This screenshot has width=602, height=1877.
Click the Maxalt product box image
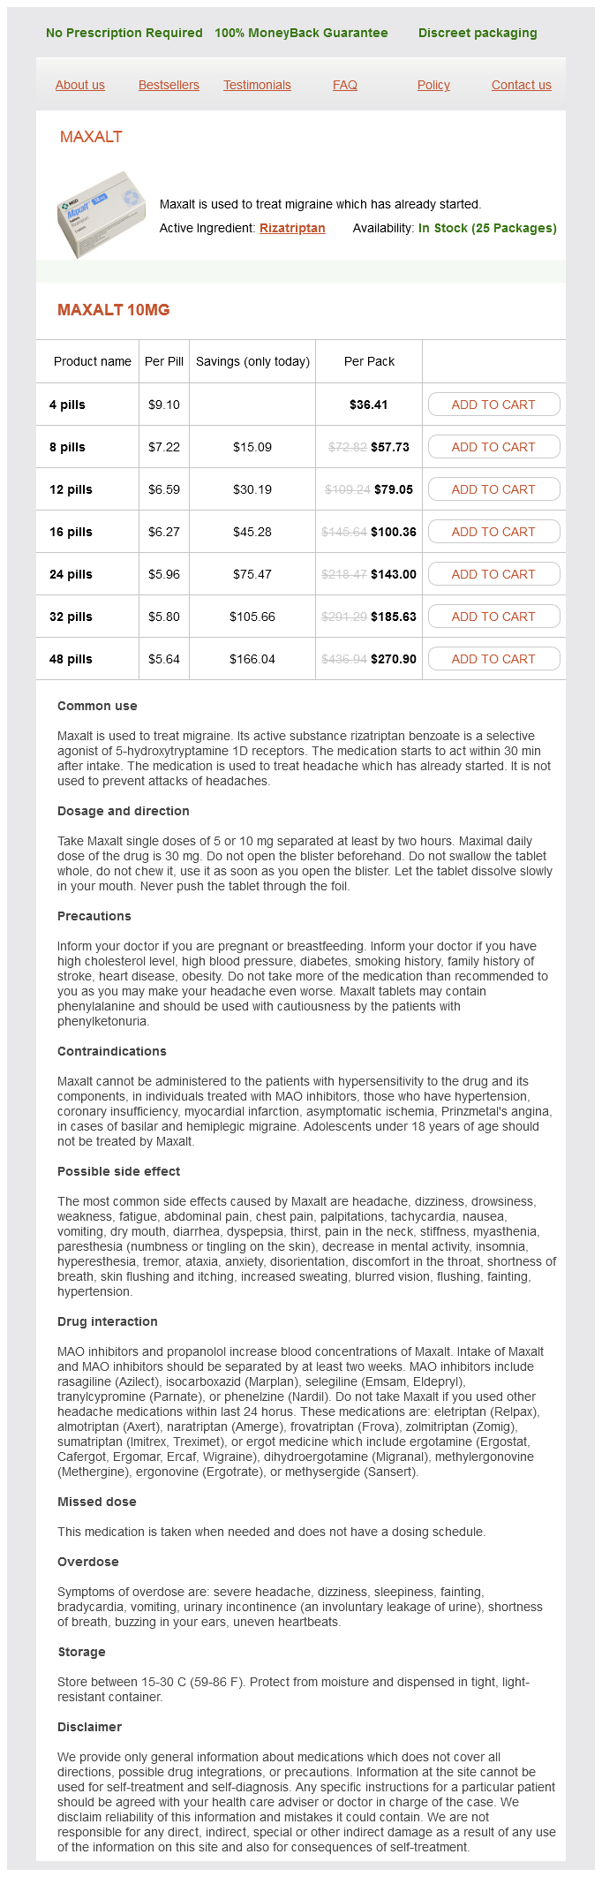(101, 214)
